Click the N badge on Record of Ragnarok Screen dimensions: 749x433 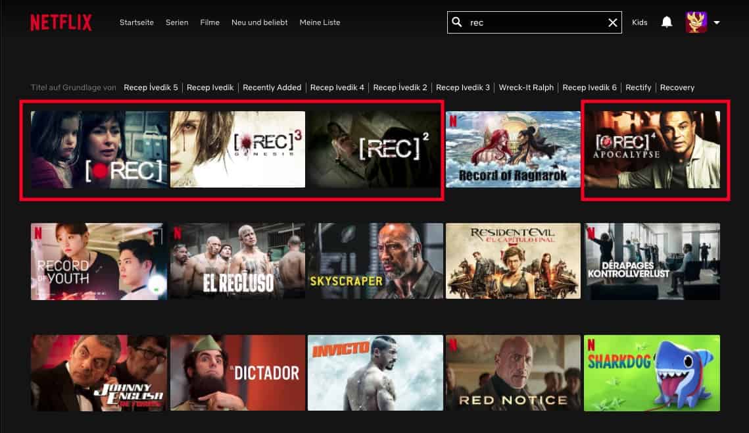[451, 119]
